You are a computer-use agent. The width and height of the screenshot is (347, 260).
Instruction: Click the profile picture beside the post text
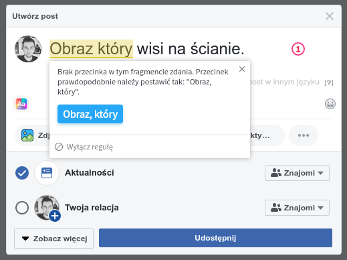28,49
